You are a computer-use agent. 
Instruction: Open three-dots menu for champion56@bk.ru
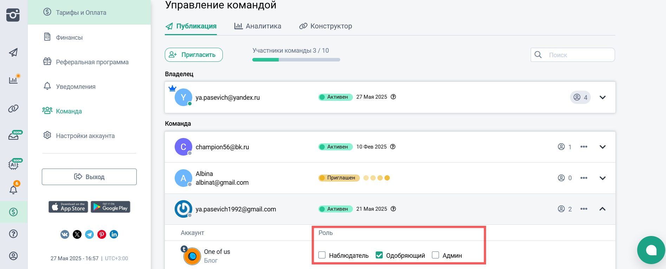coord(584,147)
